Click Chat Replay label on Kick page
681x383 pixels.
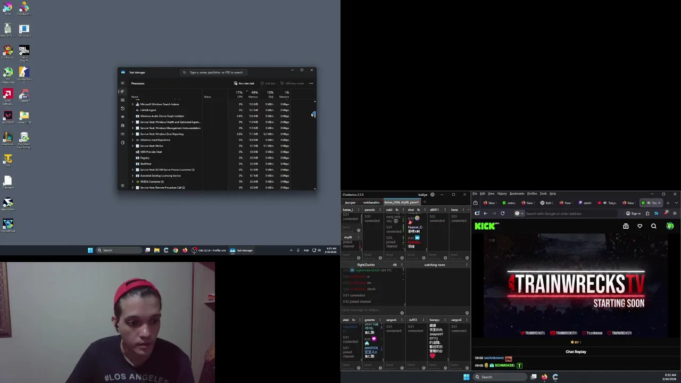(576, 352)
